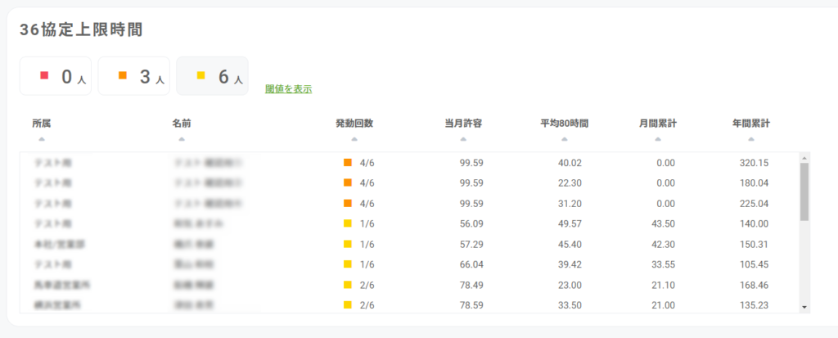Select the row with 年間累計 105.45

[x=409, y=264]
